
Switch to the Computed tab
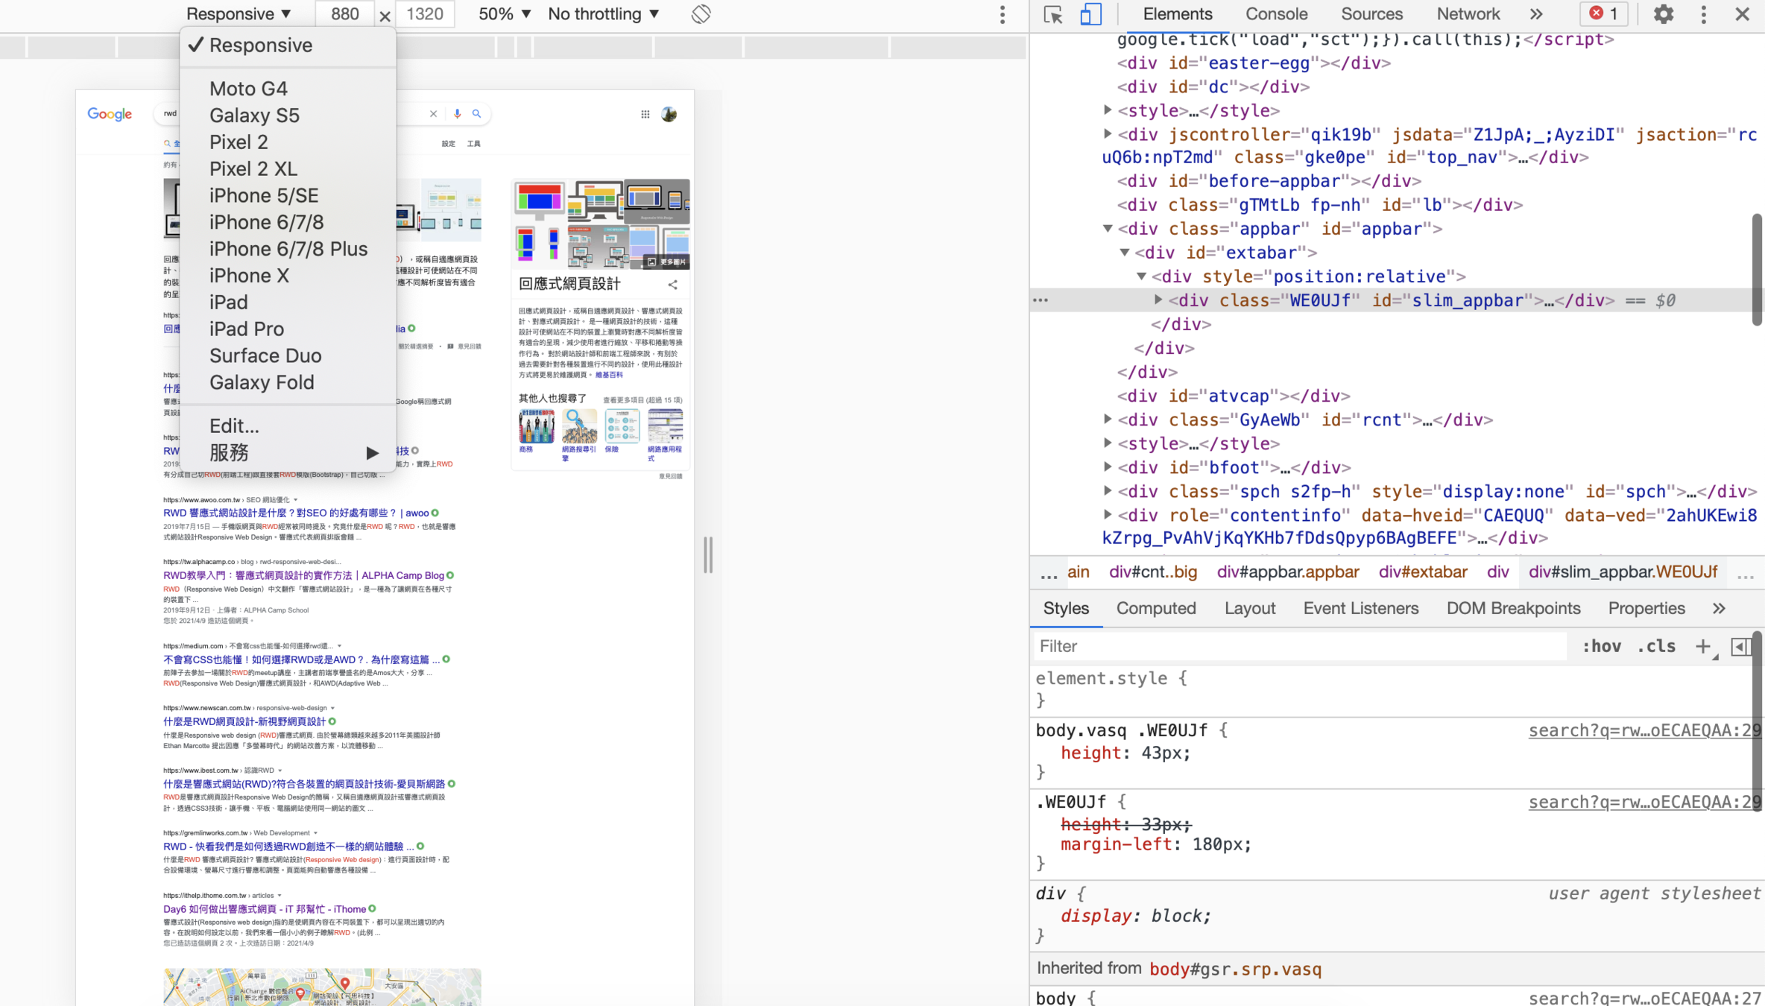click(1155, 608)
